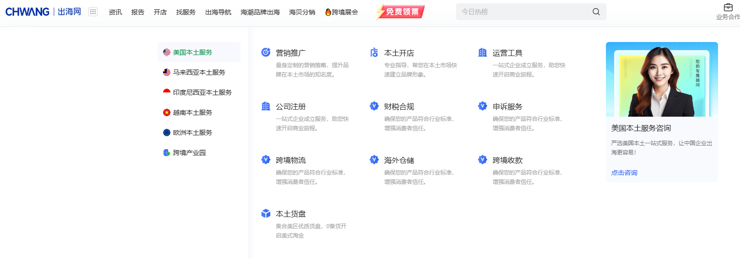This screenshot has height=259, width=740.
Task: Click the 业务合作 briefcase icon
Action: tap(728, 7)
